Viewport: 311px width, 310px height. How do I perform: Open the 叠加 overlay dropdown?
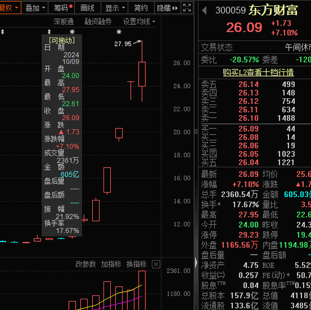click(35, 8)
